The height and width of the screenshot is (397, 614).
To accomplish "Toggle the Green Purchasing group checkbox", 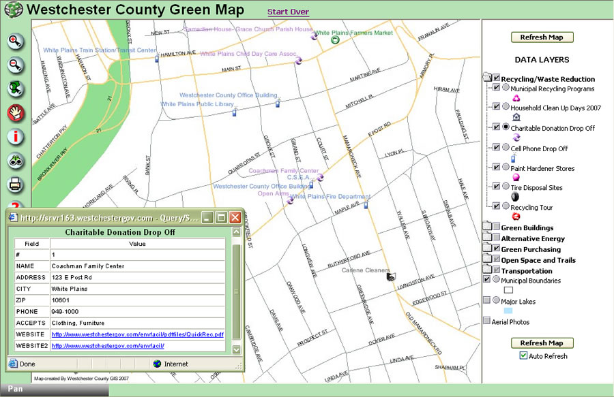I will tap(496, 248).
